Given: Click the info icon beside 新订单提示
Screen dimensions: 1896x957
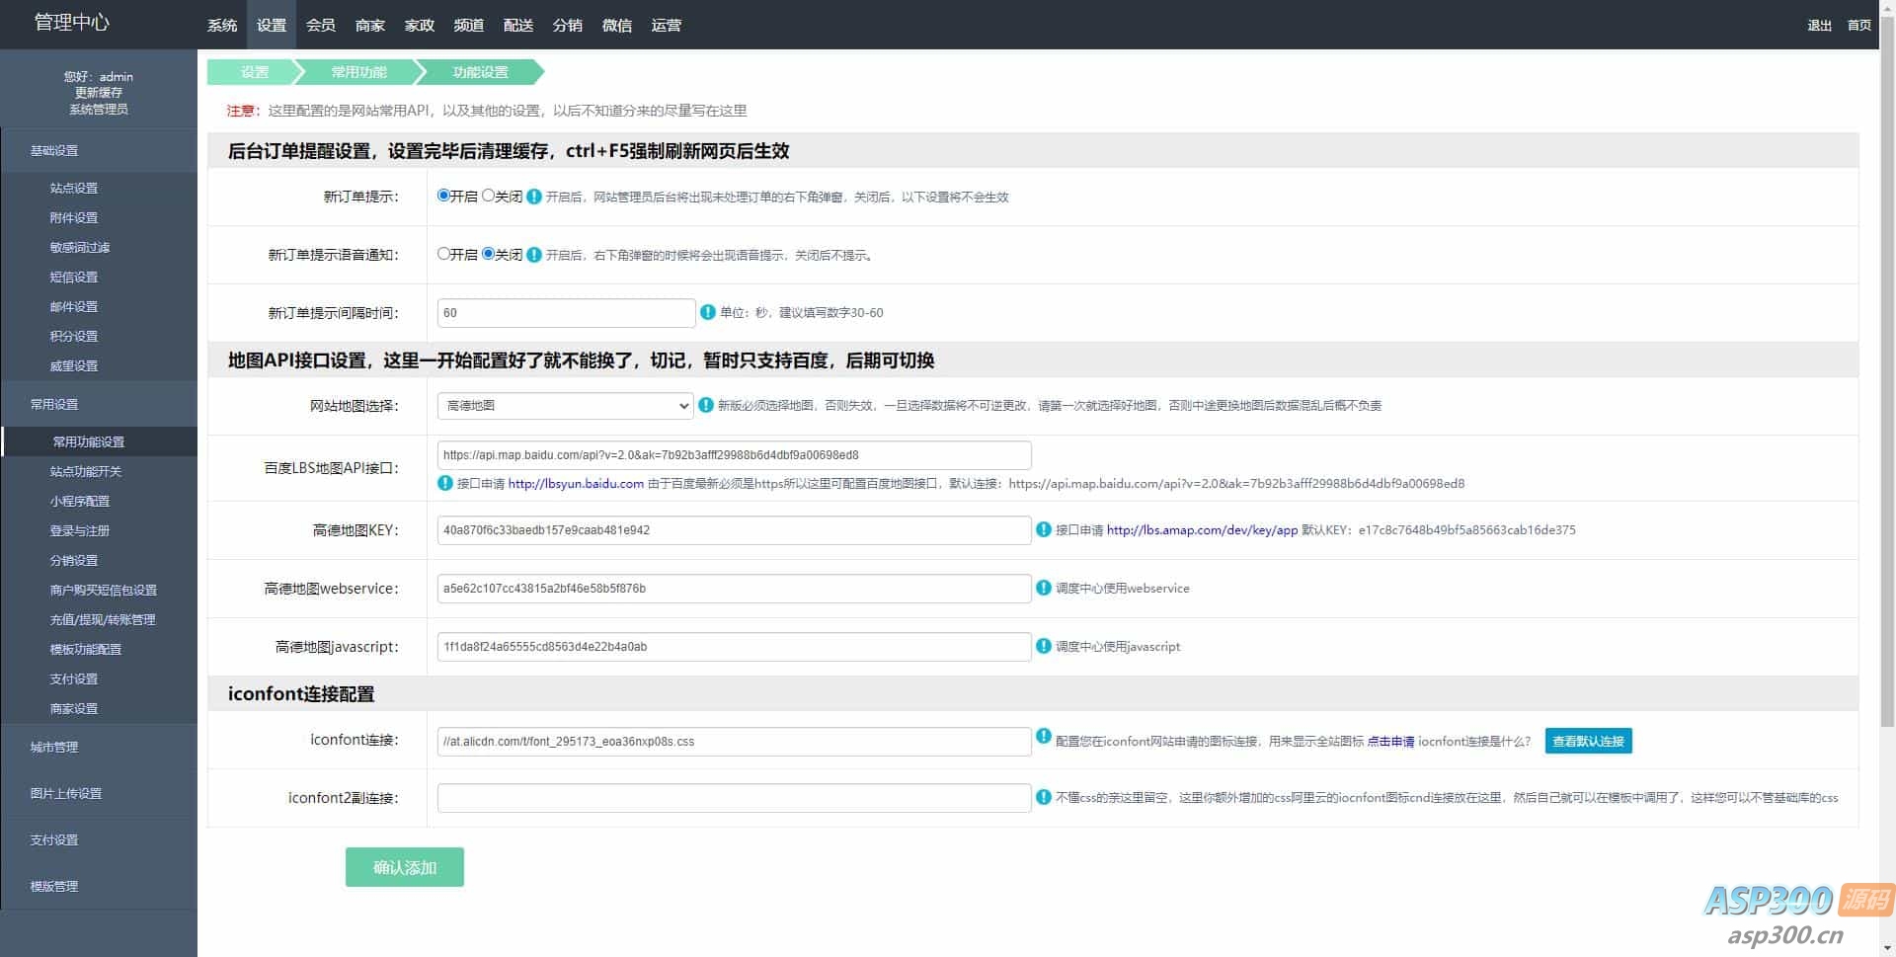Looking at the screenshot, I should coord(534,197).
